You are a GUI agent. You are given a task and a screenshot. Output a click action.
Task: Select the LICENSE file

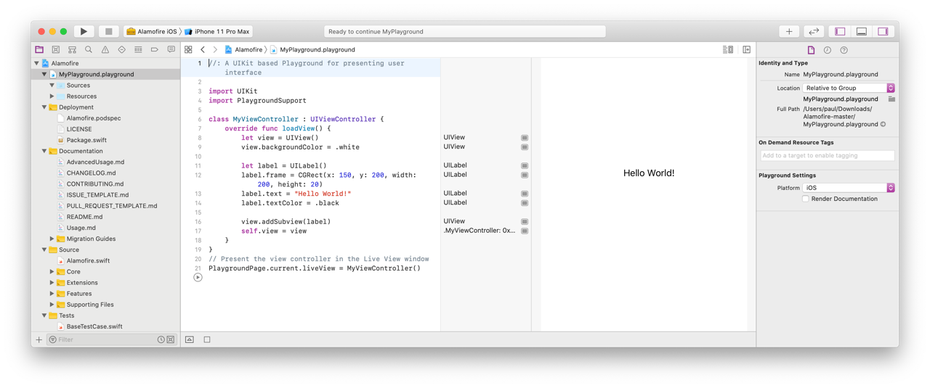tap(79, 129)
